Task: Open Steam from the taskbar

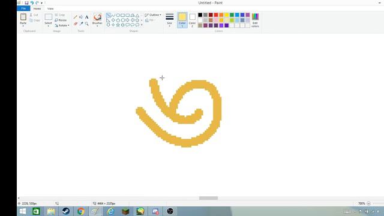Action: point(66,211)
